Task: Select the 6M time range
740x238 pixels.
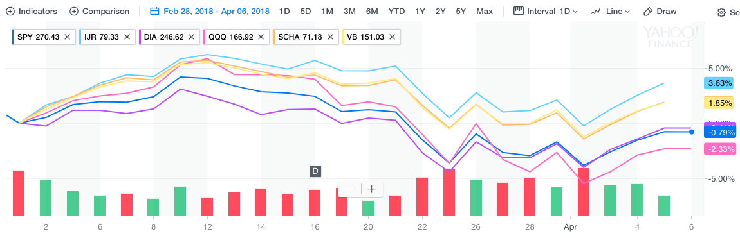Action: coord(372,12)
